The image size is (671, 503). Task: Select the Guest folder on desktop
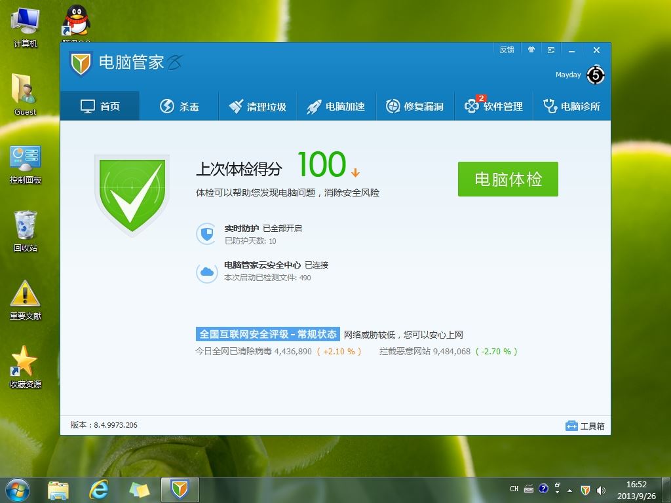click(25, 94)
